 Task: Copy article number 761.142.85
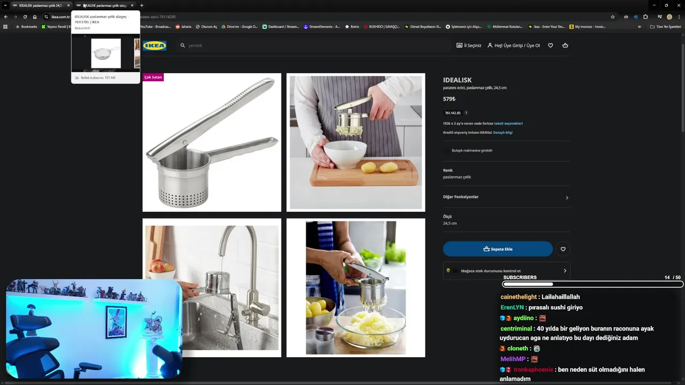[453, 113]
